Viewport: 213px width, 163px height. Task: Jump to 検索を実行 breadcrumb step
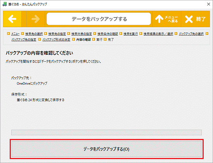(131, 34)
